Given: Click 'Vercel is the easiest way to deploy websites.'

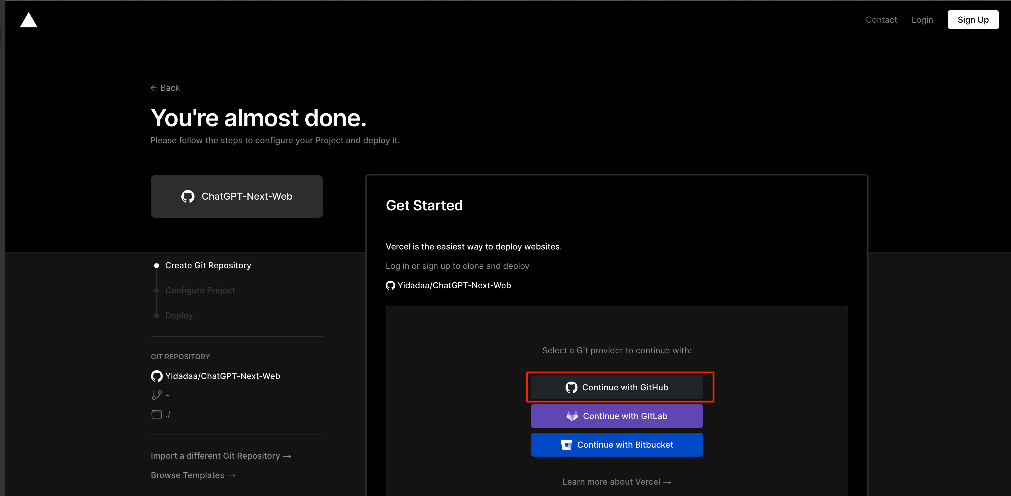Looking at the screenshot, I should coord(473,247).
